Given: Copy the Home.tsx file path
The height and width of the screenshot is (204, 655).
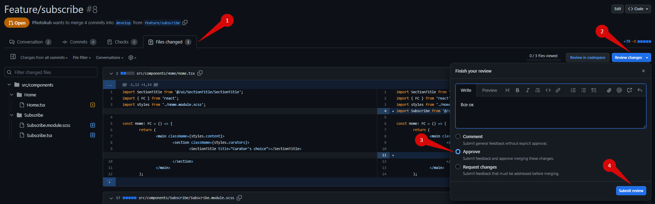Looking at the screenshot, I should [x=200, y=73].
